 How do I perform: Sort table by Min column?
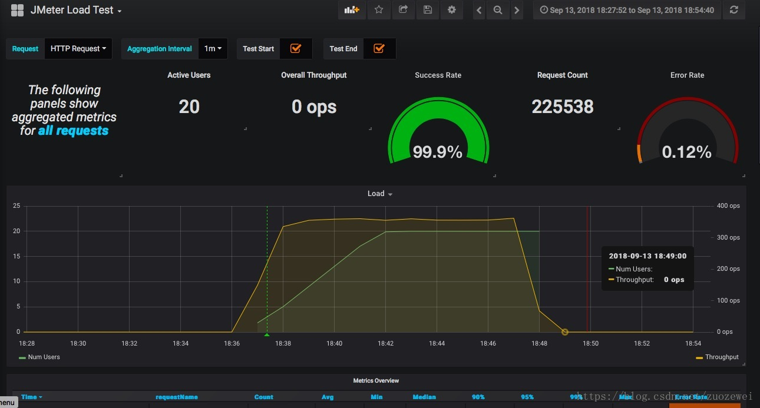pos(376,397)
